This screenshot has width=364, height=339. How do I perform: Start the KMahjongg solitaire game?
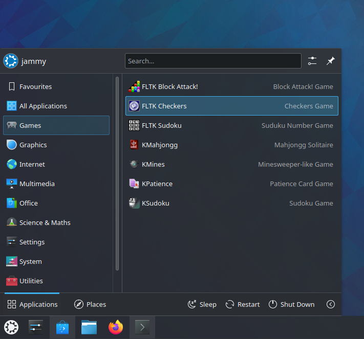coord(232,145)
